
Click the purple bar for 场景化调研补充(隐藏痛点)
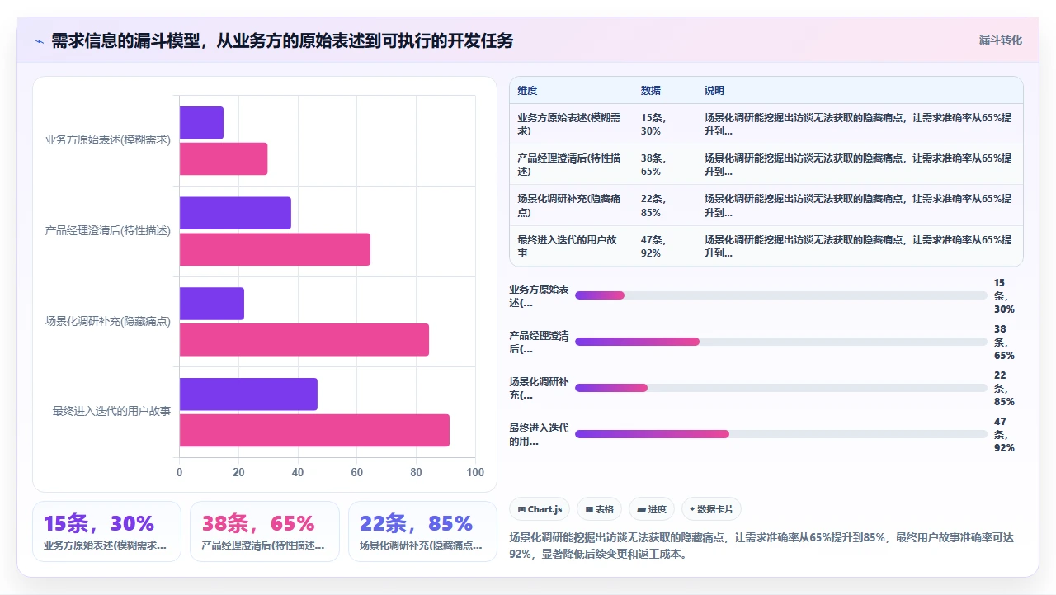[212, 304]
